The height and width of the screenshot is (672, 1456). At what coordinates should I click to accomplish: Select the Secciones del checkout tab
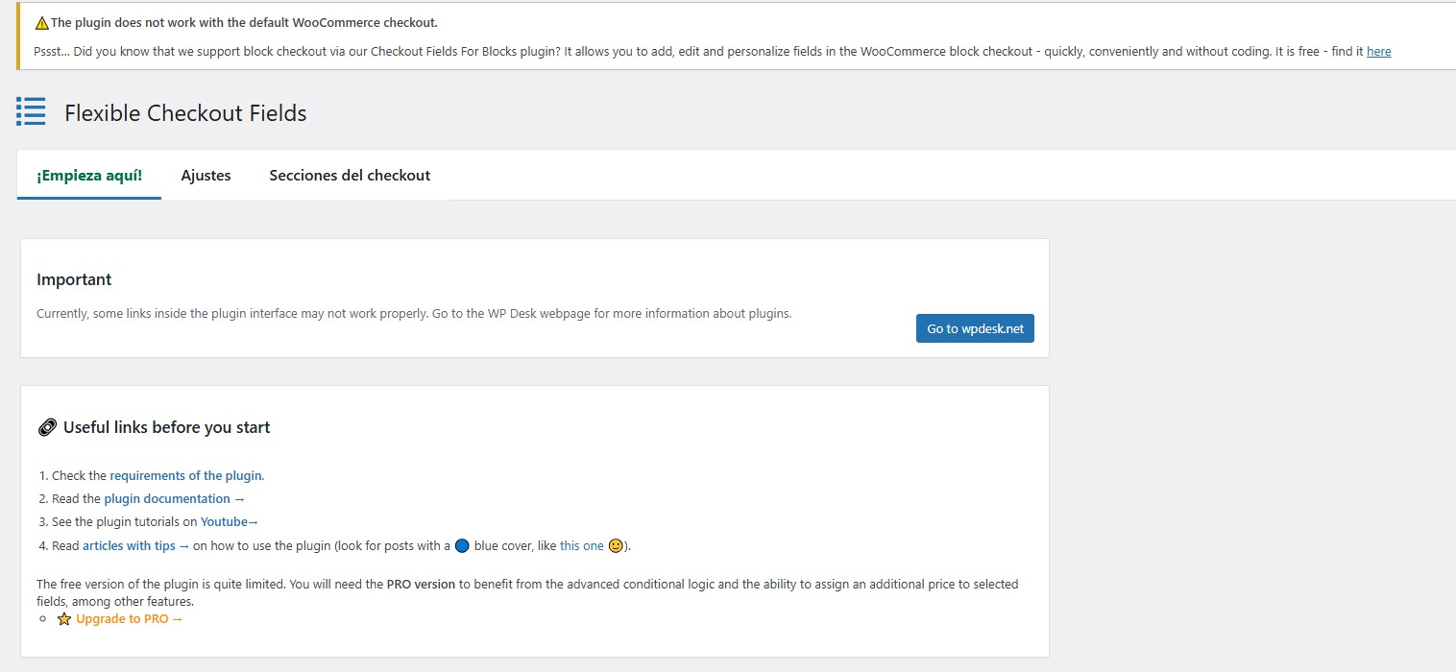pos(350,176)
